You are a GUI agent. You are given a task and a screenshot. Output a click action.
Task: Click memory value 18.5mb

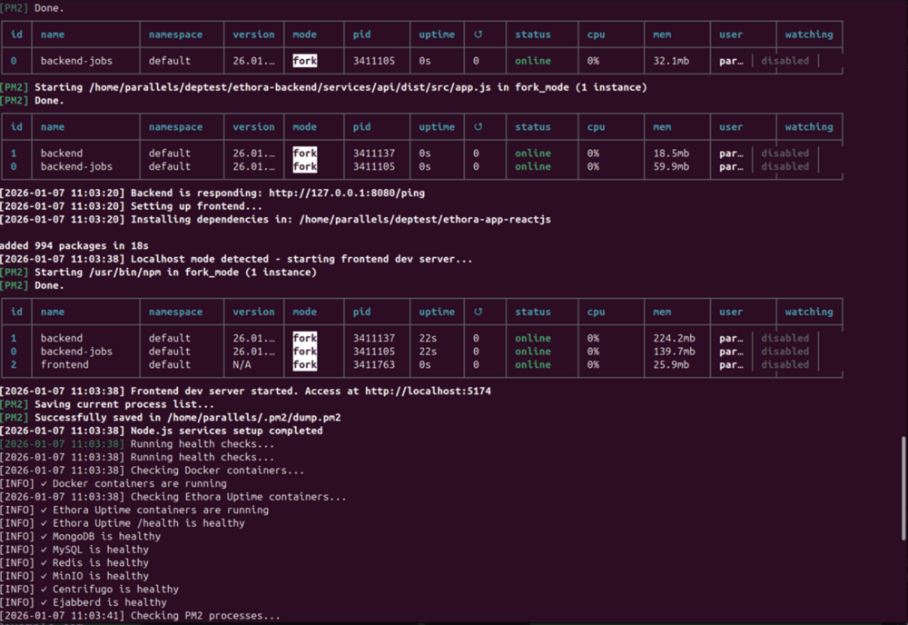(x=671, y=154)
